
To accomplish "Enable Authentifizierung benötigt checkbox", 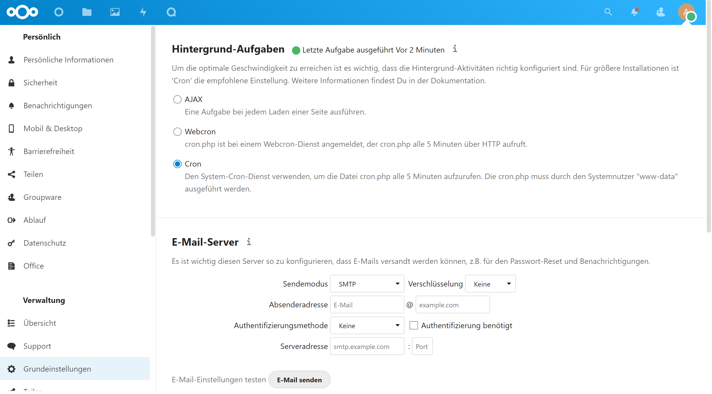I will coord(414,326).
